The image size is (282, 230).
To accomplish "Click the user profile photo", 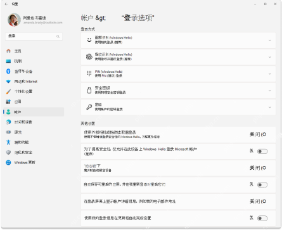I will (x=14, y=20).
